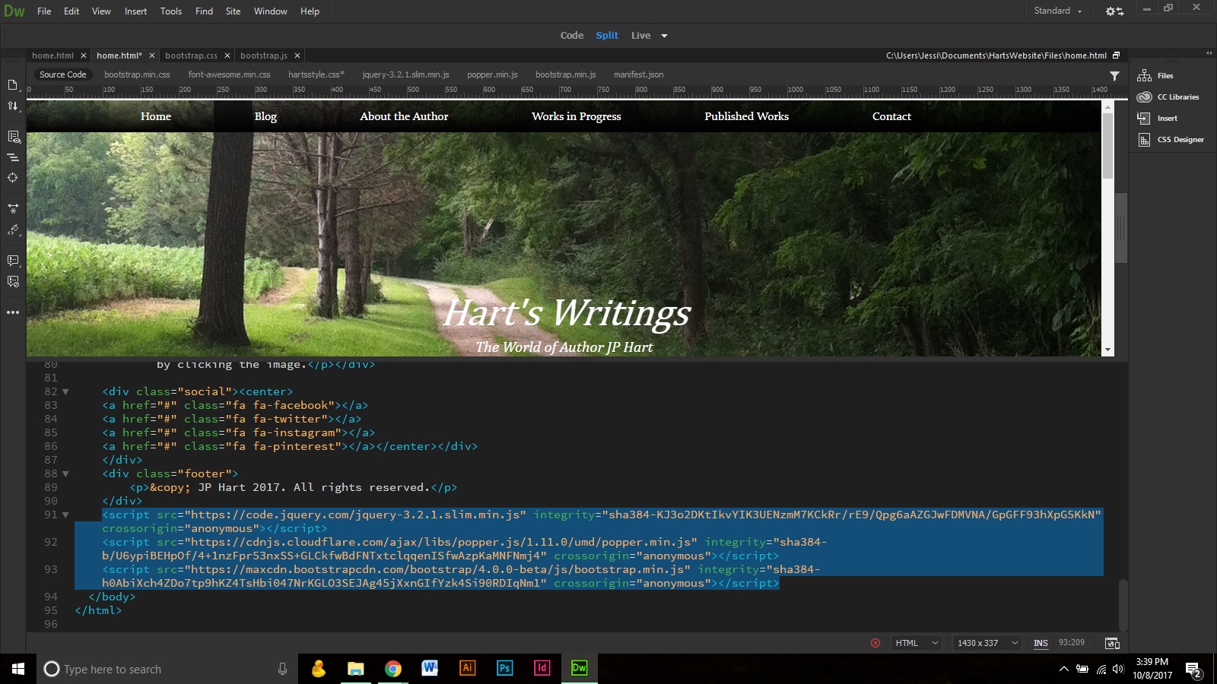1217x684 pixels.
Task: Toggle the Live View Options icon
Action: (13, 137)
